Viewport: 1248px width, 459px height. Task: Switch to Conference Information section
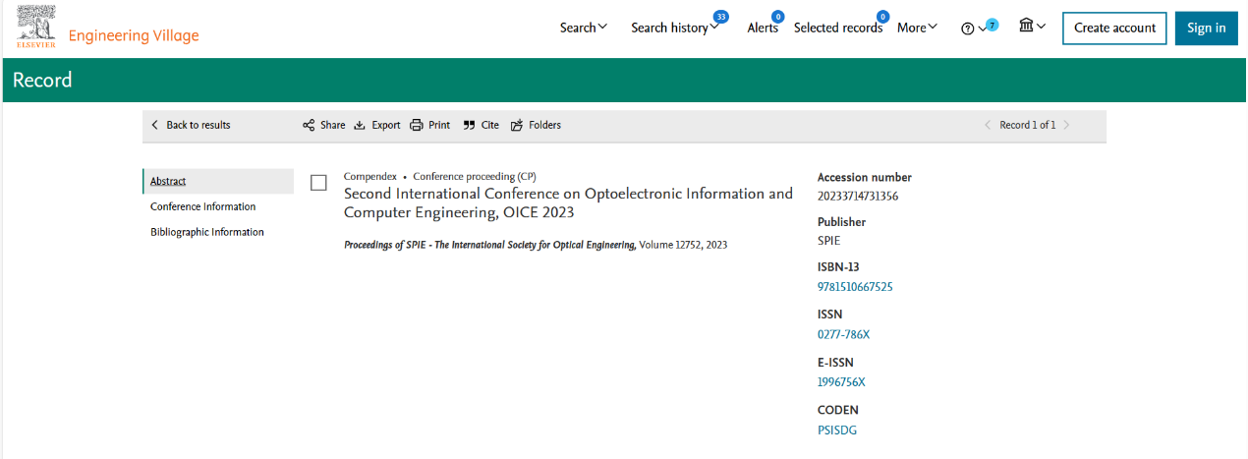pyautogui.click(x=202, y=206)
